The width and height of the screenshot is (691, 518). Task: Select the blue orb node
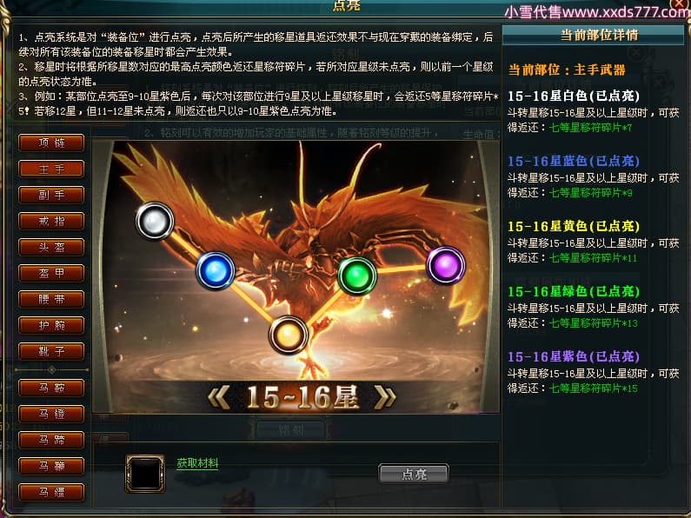[x=215, y=270]
